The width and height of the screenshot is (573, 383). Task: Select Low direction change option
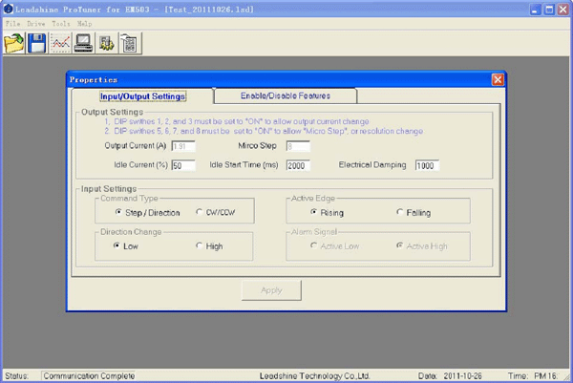coord(118,245)
